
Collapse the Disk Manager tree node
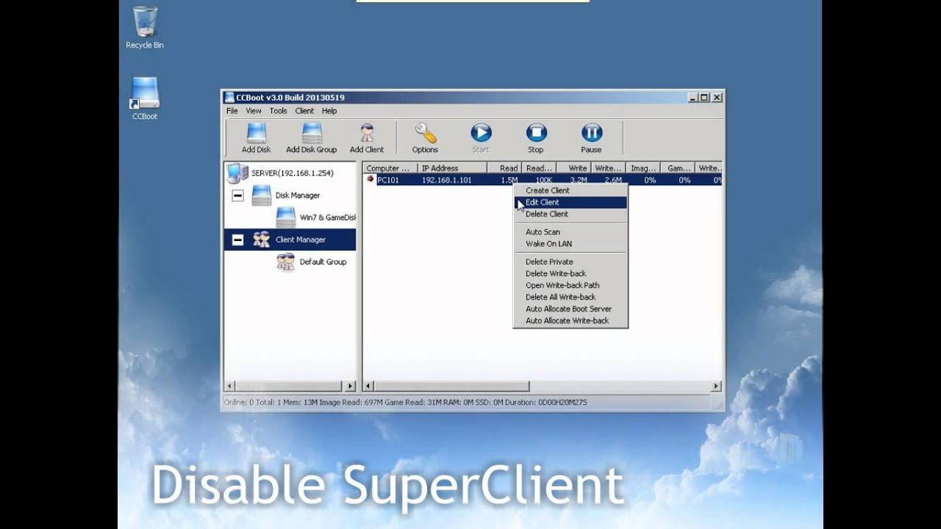(237, 195)
